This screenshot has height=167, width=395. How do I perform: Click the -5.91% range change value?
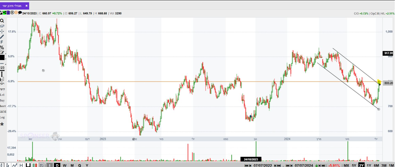[x=334, y=165]
